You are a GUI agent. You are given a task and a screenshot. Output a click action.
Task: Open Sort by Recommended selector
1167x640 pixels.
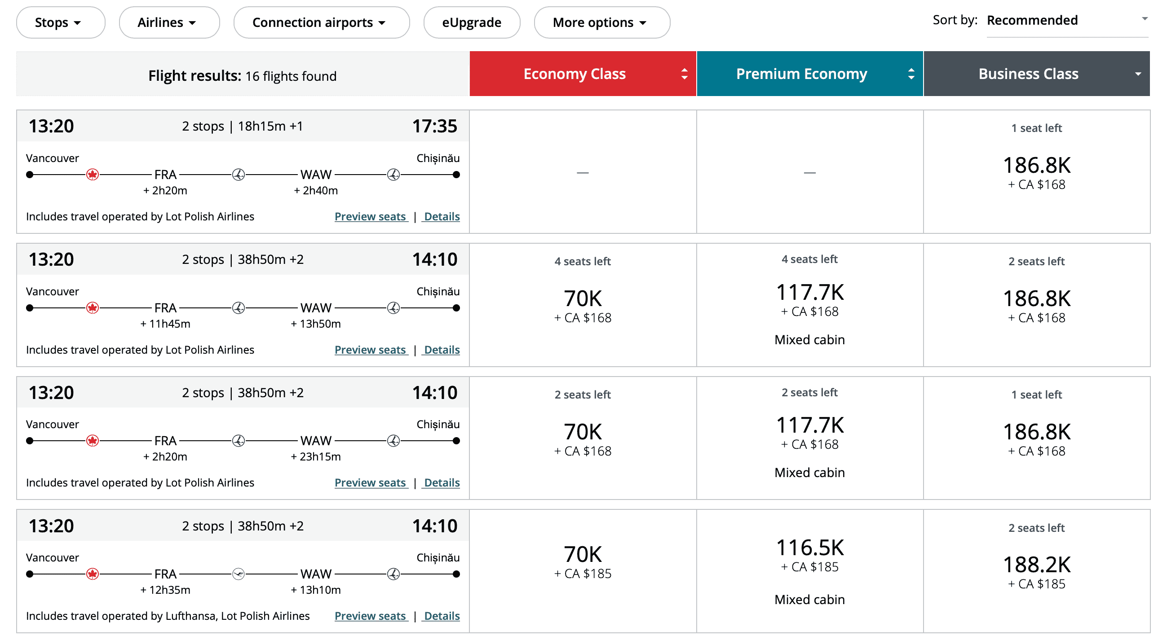pyautogui.click(x=1066, y=21)
